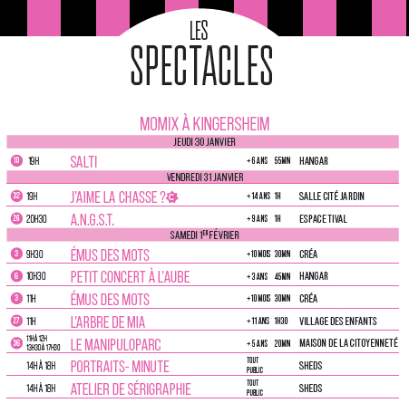Click the circle numbered 3 at the 9H30 row

(16, 254)
